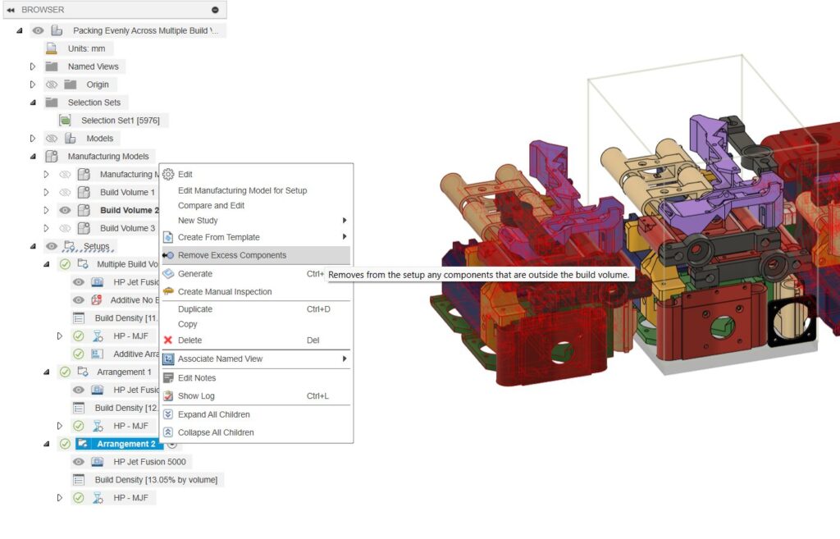Click the HP - MJF icon under Arrangement 2
The image size is (840, 539).
coord(98,498)
